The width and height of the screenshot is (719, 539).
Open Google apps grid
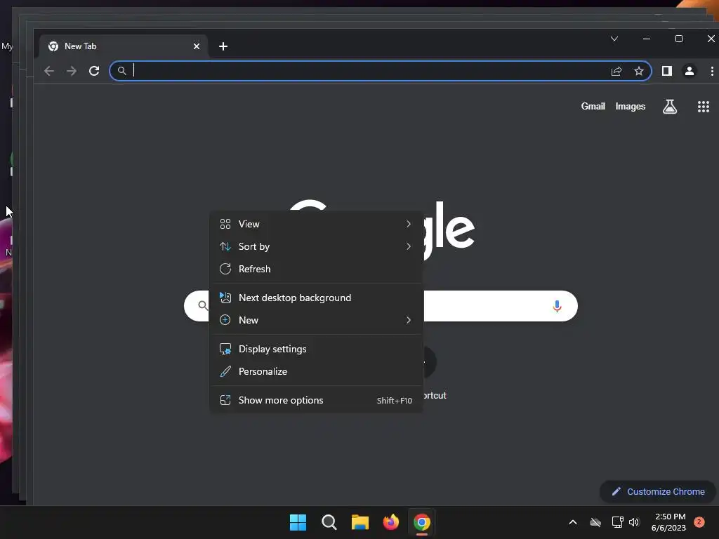click(704, 107)
